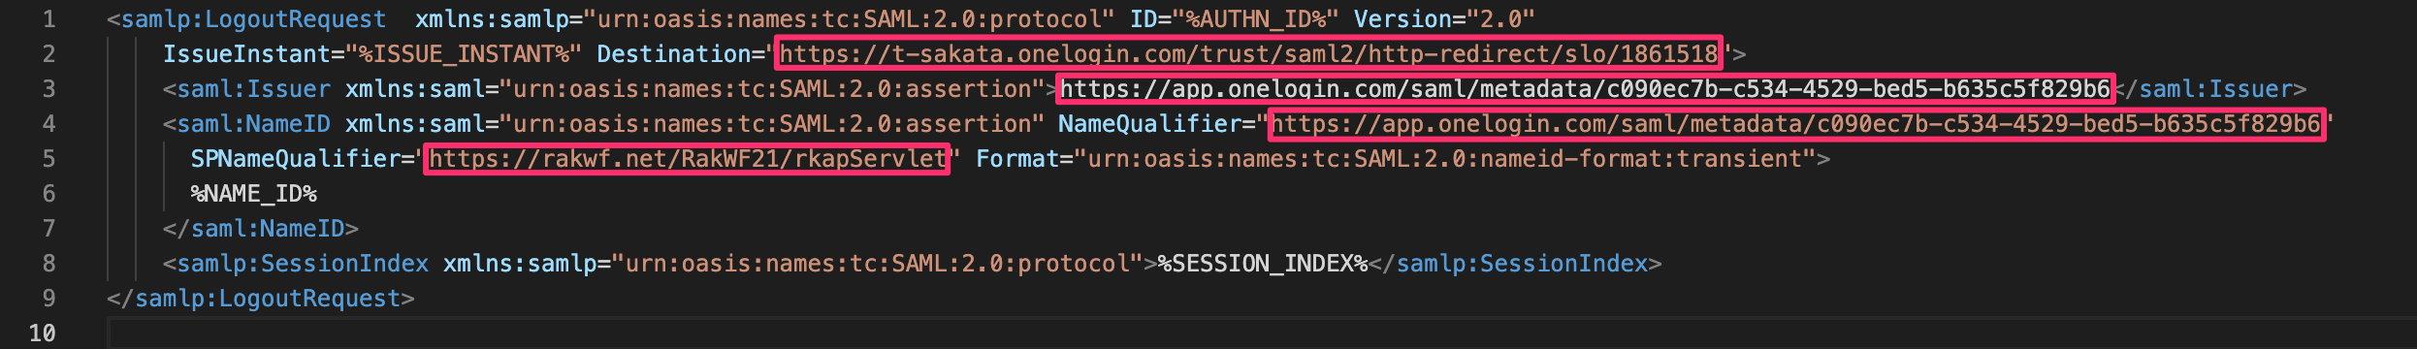
Task: Click the SAML:2.0:assertion value on Issuer line
Action: click(x=772, y=89)
